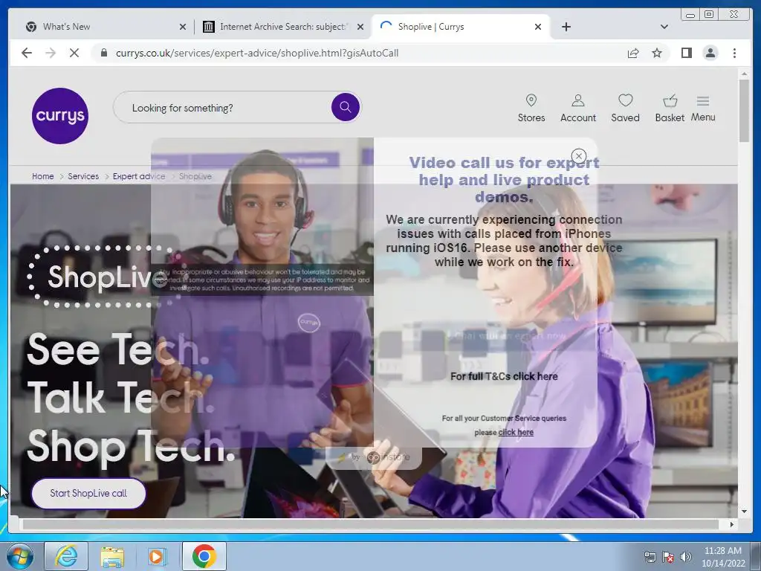Go to Services breadcrumb

tap(83, 176)
